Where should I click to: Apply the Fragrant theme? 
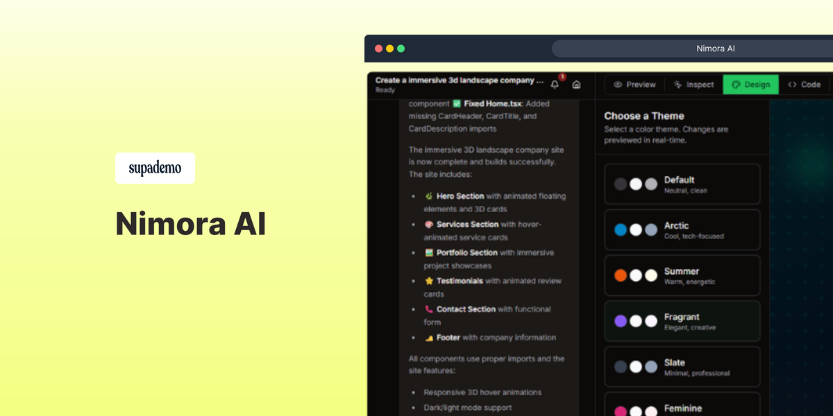[x=682, y=321]
